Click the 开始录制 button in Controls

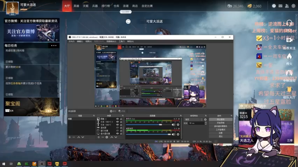tap(221, 123)
